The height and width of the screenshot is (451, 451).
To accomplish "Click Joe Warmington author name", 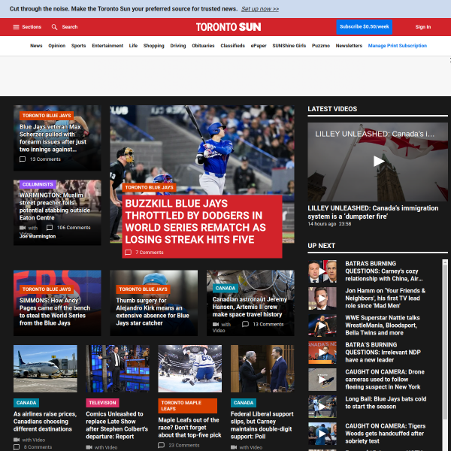I will [x=38, y=237].
